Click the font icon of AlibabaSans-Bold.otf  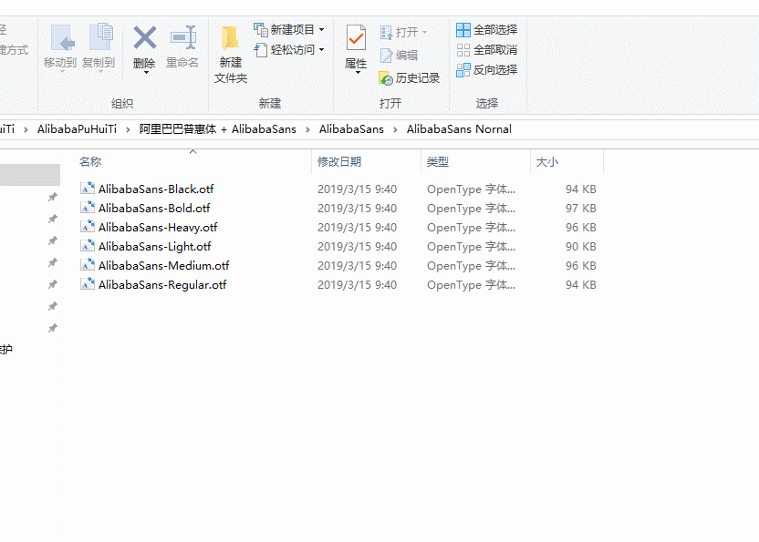(x=88, y=208)
